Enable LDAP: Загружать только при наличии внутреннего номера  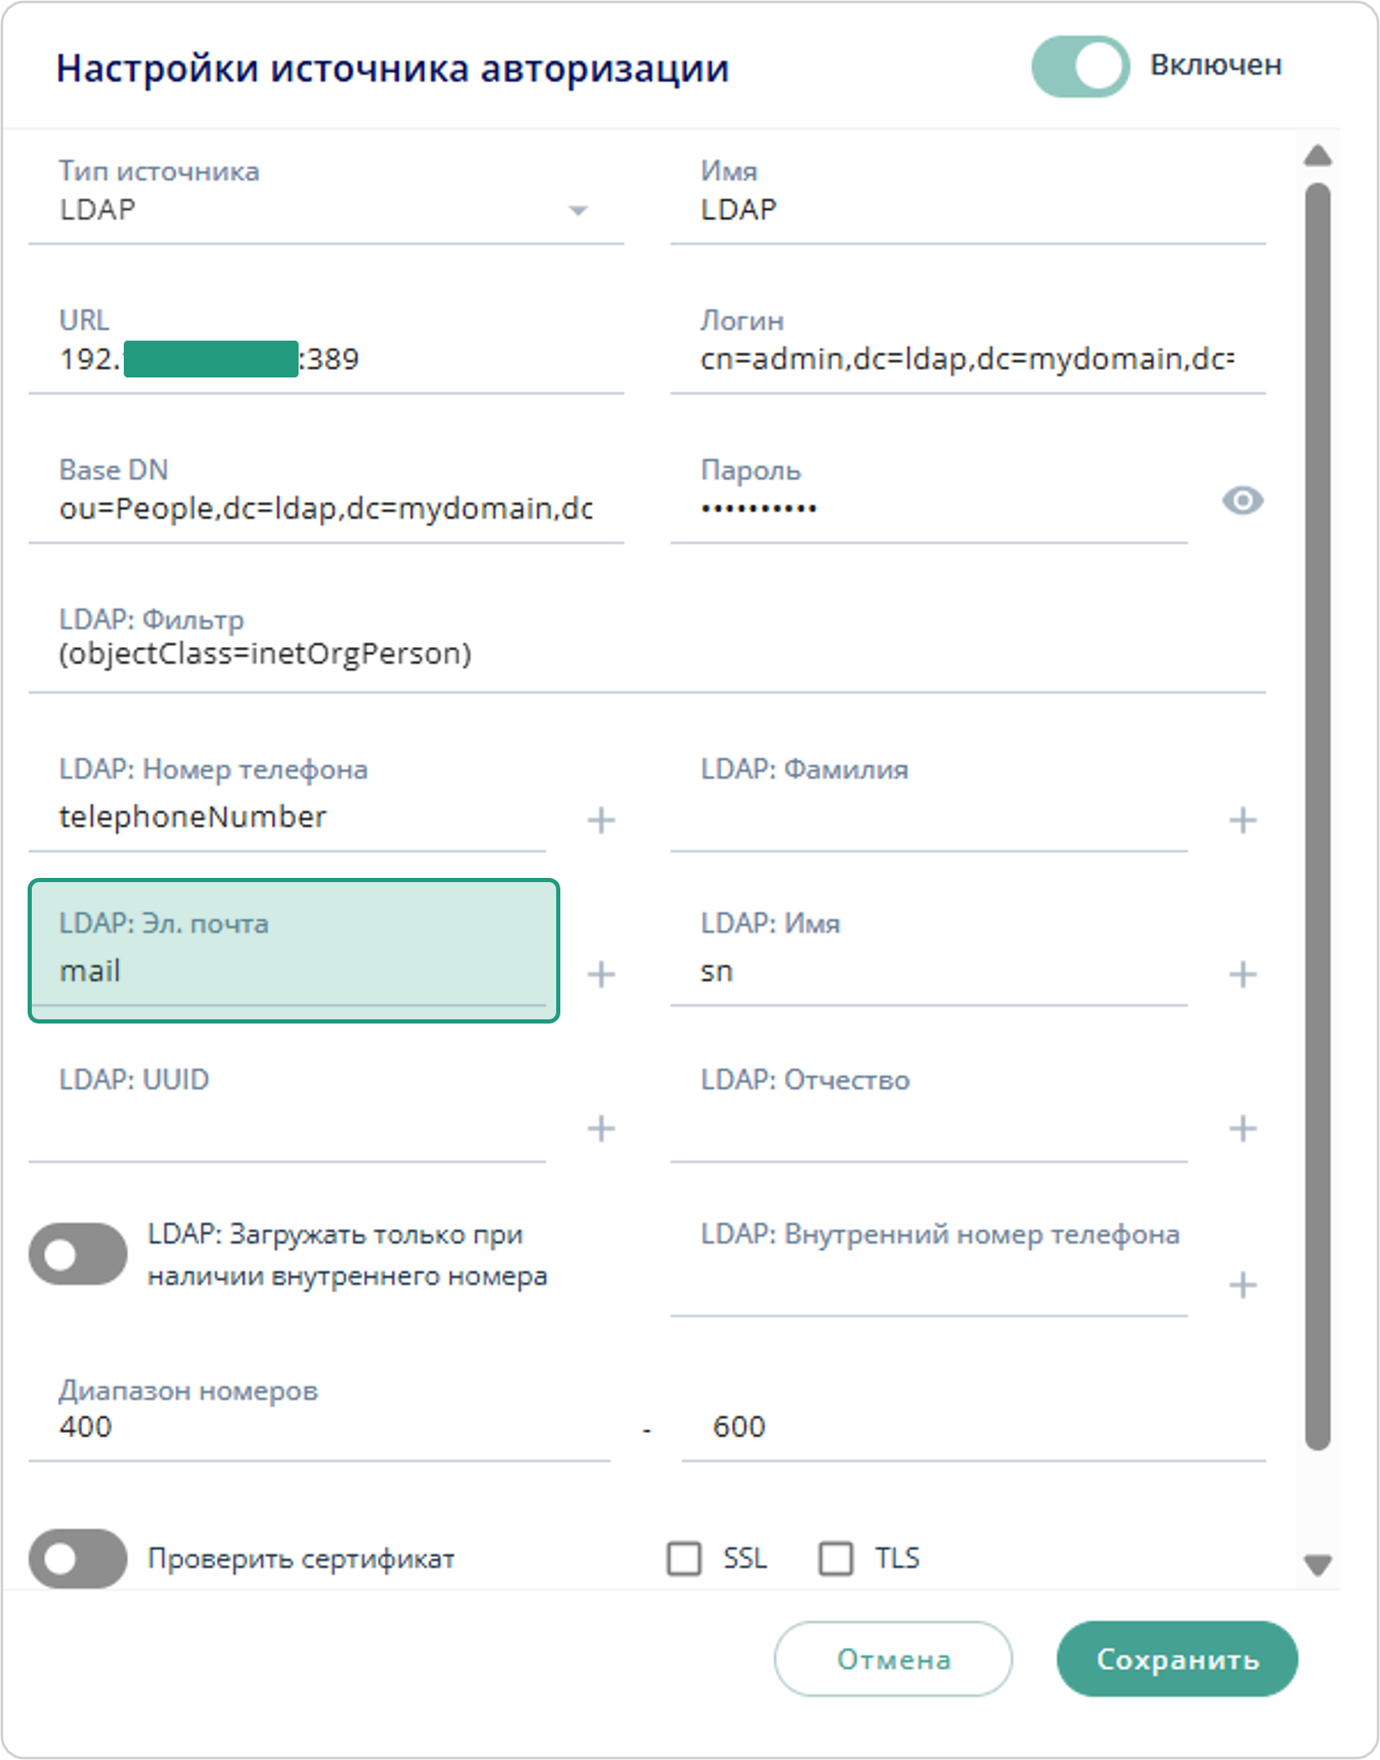coord(79,1253)
